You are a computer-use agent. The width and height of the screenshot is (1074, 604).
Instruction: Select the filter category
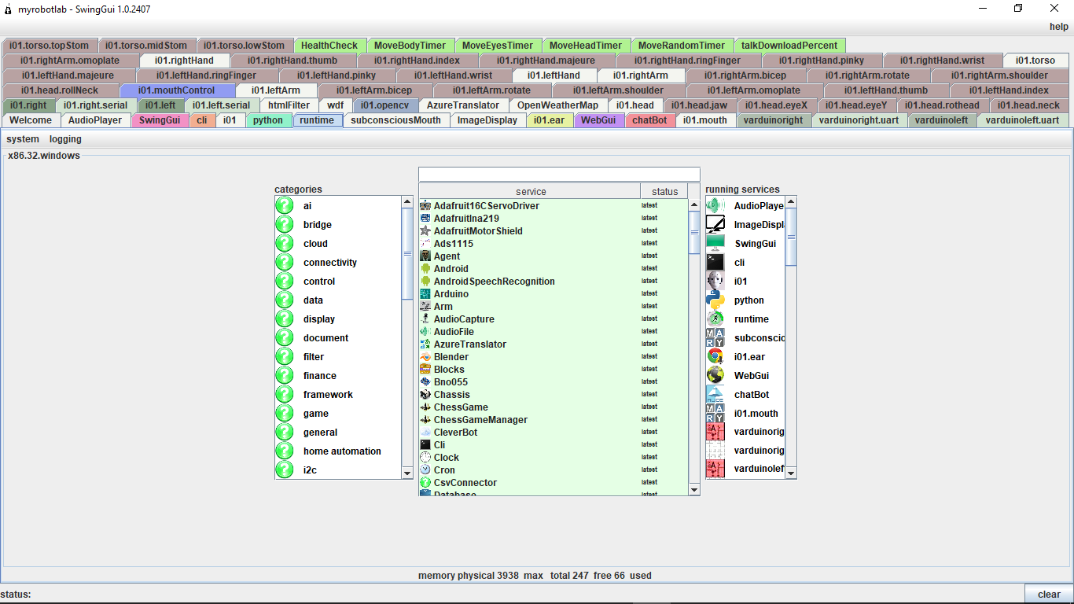338,357
